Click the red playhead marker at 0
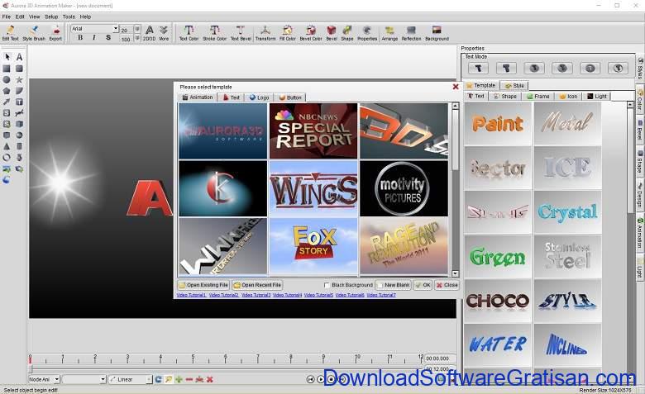 click(x=30, y=360)
